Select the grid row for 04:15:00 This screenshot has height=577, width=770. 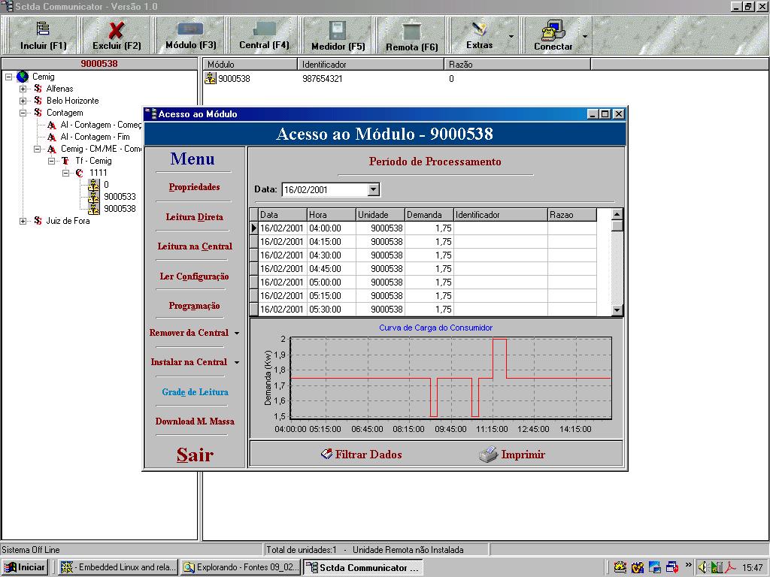pyautogui.click(x=423, y=242)
